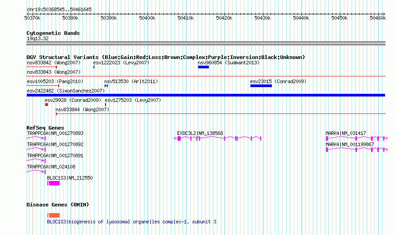Select the magenta BLOC1S3 exon block
The height and width of the screenshot is (235, 398).
tap(54, 183)
